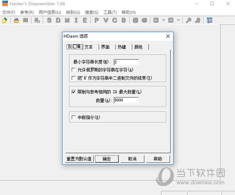Click the I toolbar icon
The image size is (235, 195).
[76, 20]
